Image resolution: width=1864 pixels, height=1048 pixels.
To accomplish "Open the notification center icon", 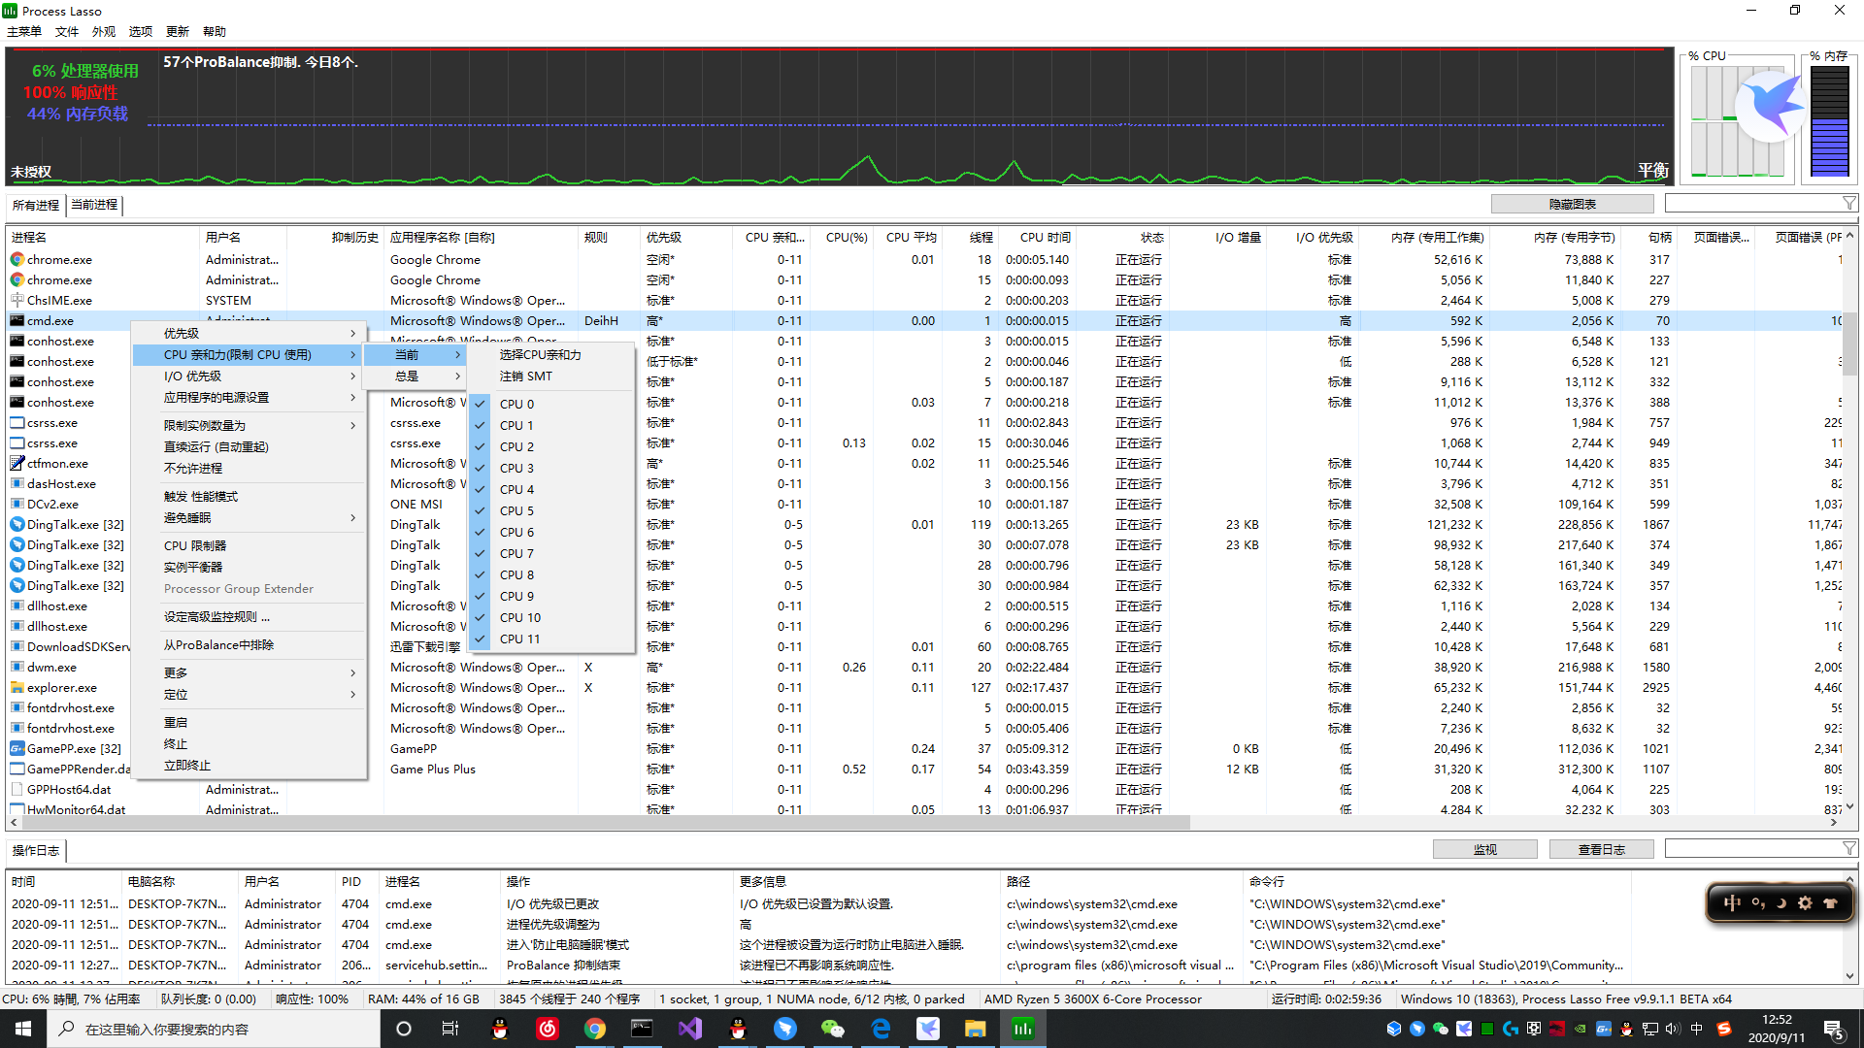I will pos(1834,1029).
